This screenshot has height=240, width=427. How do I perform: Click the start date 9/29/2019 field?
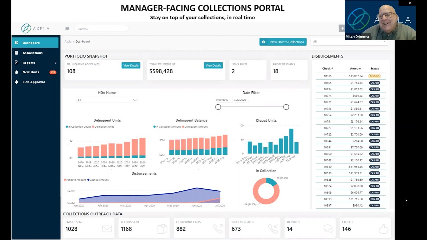pos(223,100)
